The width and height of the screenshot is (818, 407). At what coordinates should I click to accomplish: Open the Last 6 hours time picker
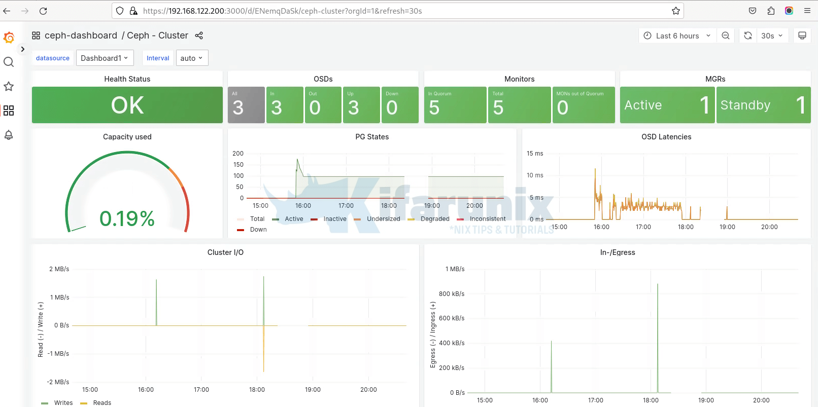677,35
